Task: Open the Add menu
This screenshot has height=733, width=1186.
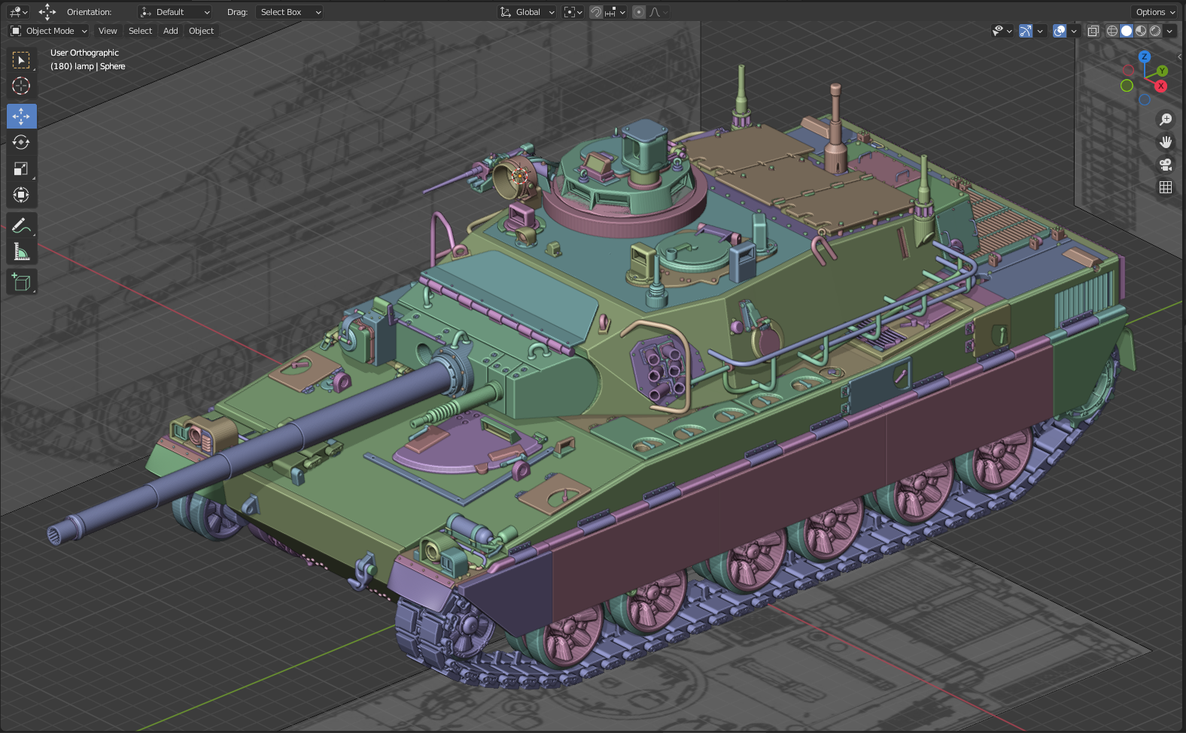Action: tap(171, 31)
